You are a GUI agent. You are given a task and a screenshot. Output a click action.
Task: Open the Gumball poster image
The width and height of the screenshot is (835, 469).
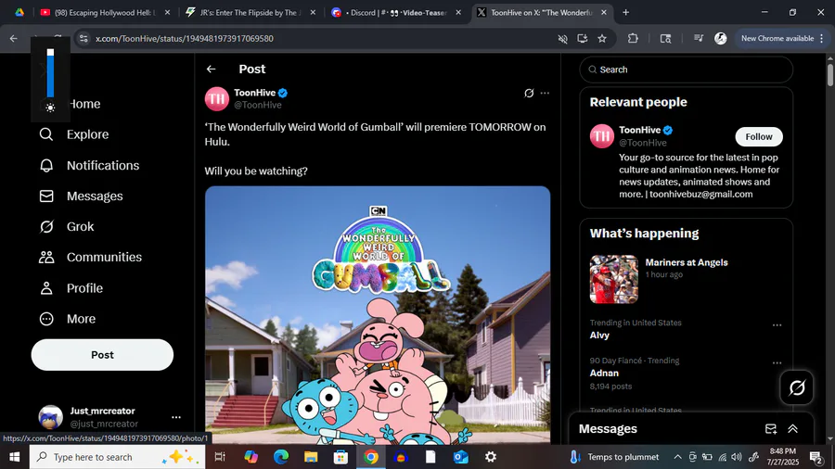coord(378,315)
